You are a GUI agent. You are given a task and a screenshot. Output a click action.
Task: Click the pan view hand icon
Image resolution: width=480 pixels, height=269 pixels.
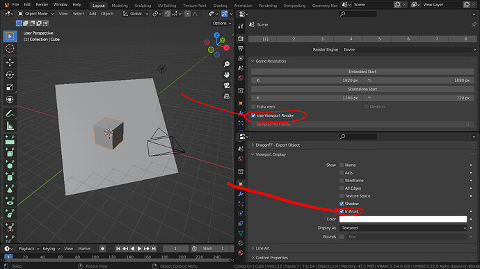(227, 74)
